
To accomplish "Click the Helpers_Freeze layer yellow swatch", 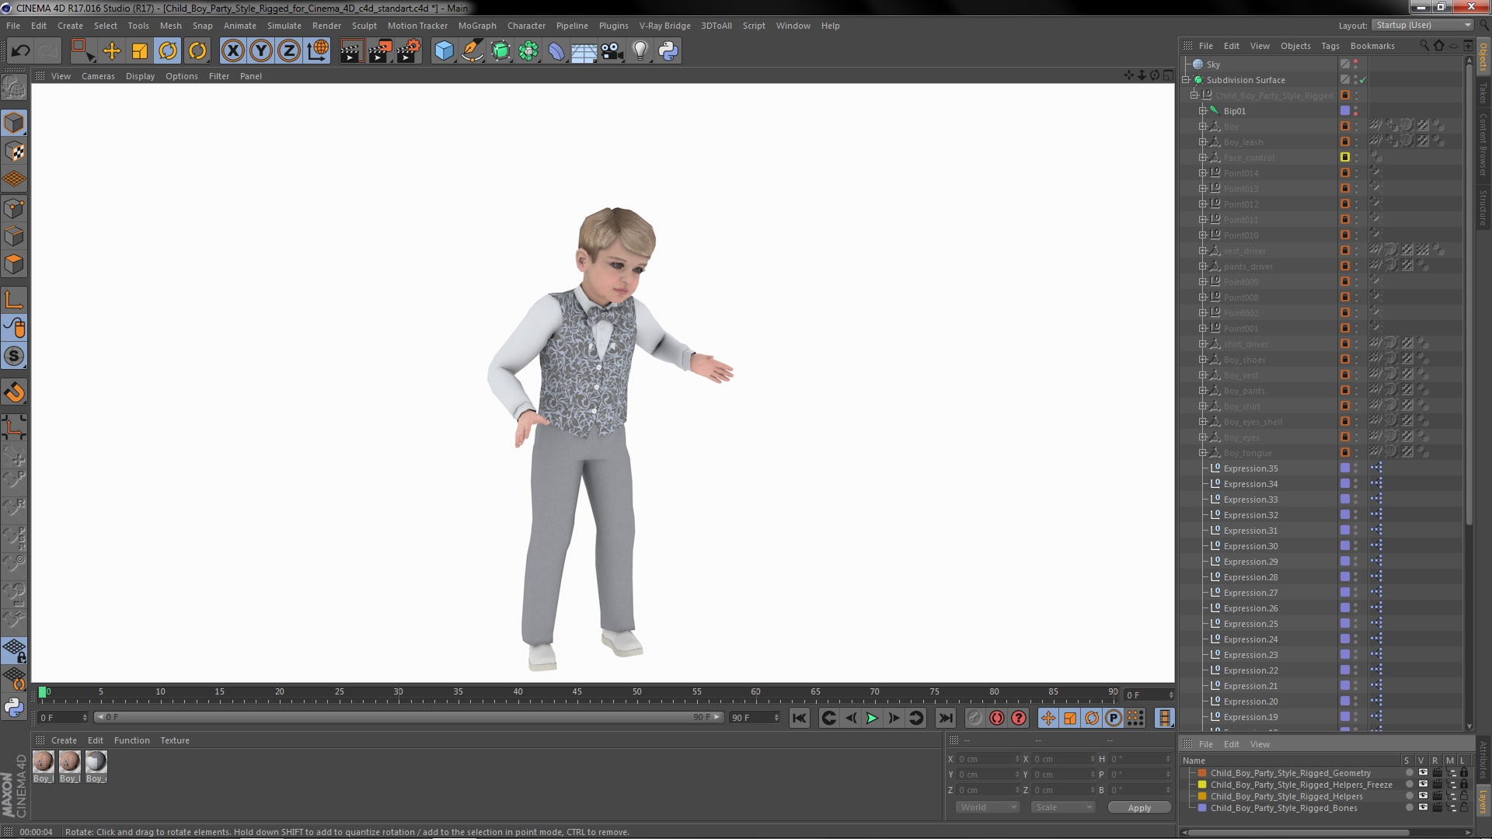I will (1202, 785).
